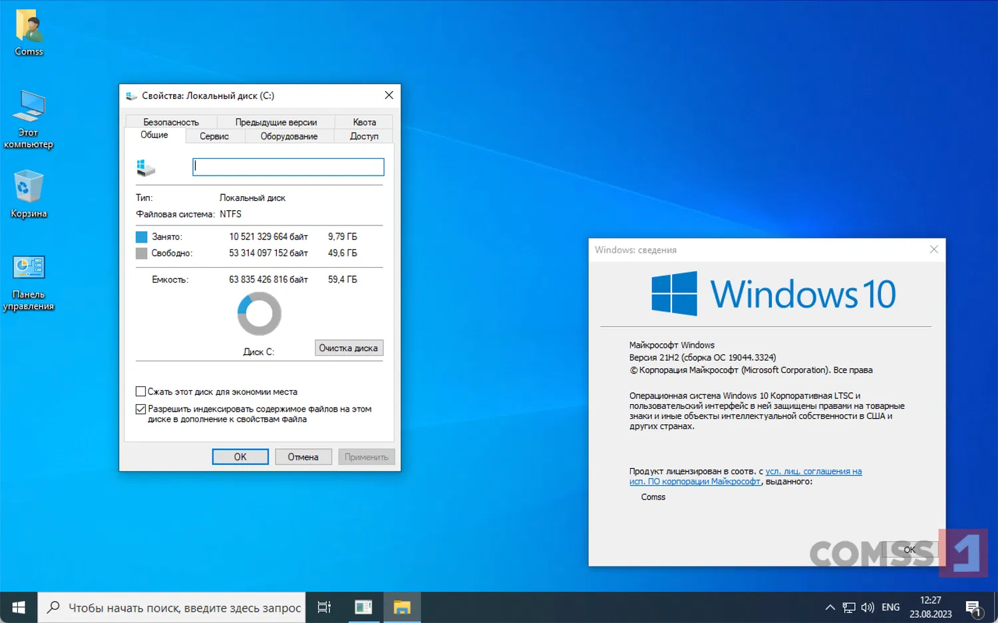Image resolution: width=998 pixels, height=623 pixels.
Task: Open the Microsoft license agreement link
Action: tap(745, 476)
